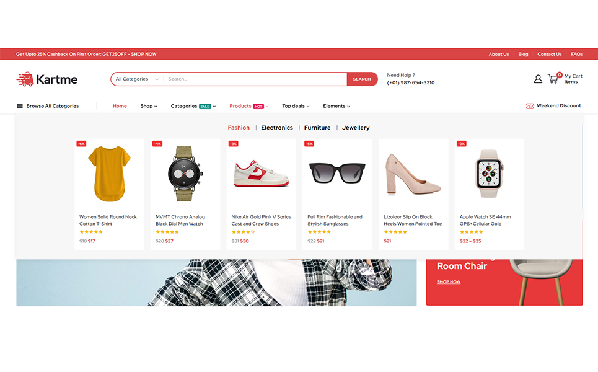Expand the Elements dropdown menu
This screenshot has height=372, width=598.
point(336,106)
